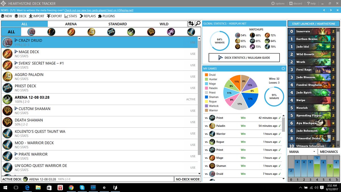Enable NO-DECK MODE
Image resolution: width=341 pixels, height=192 pixels.
(x=188, y=179)
